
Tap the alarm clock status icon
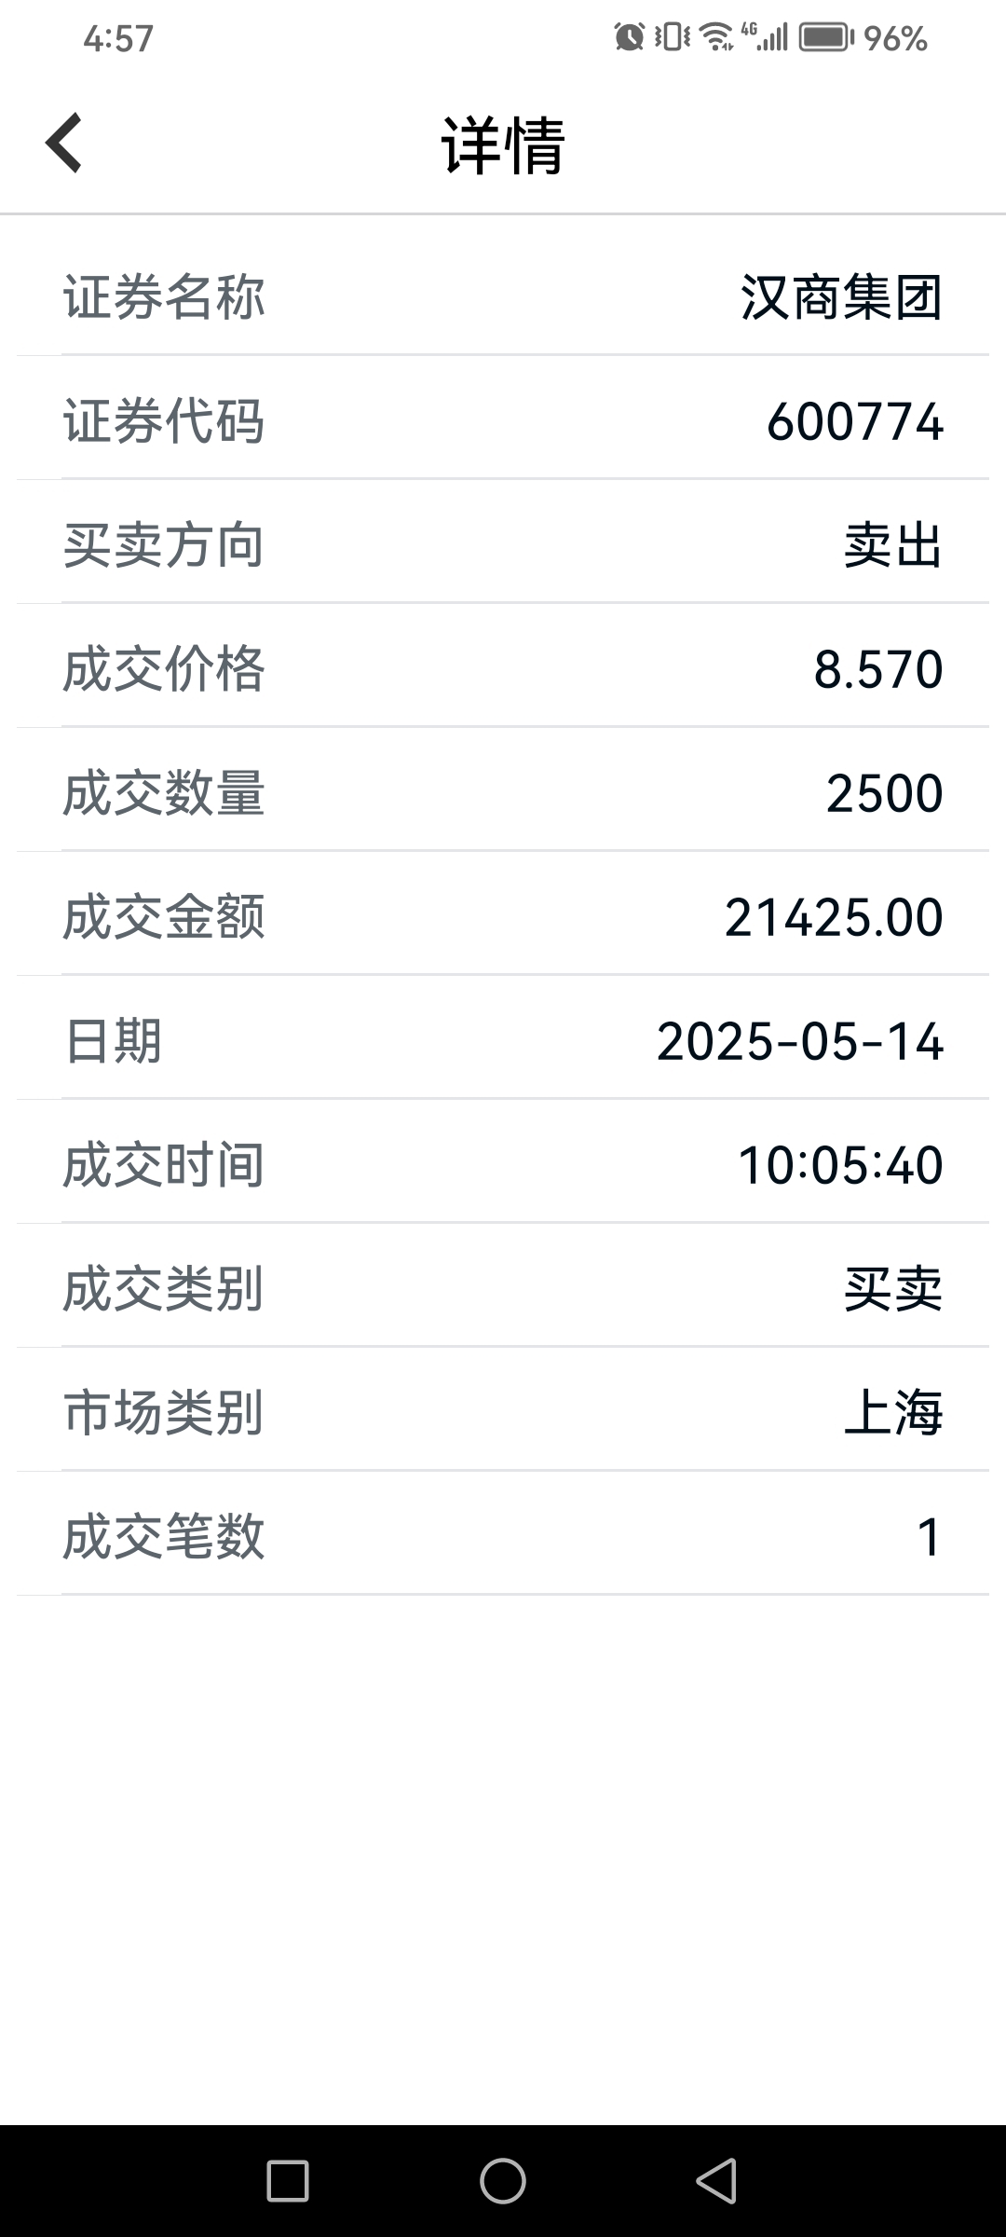click(630, 37)
